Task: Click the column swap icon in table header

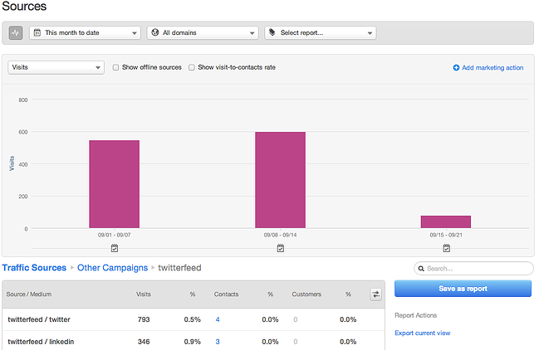Action: [375, 294]
